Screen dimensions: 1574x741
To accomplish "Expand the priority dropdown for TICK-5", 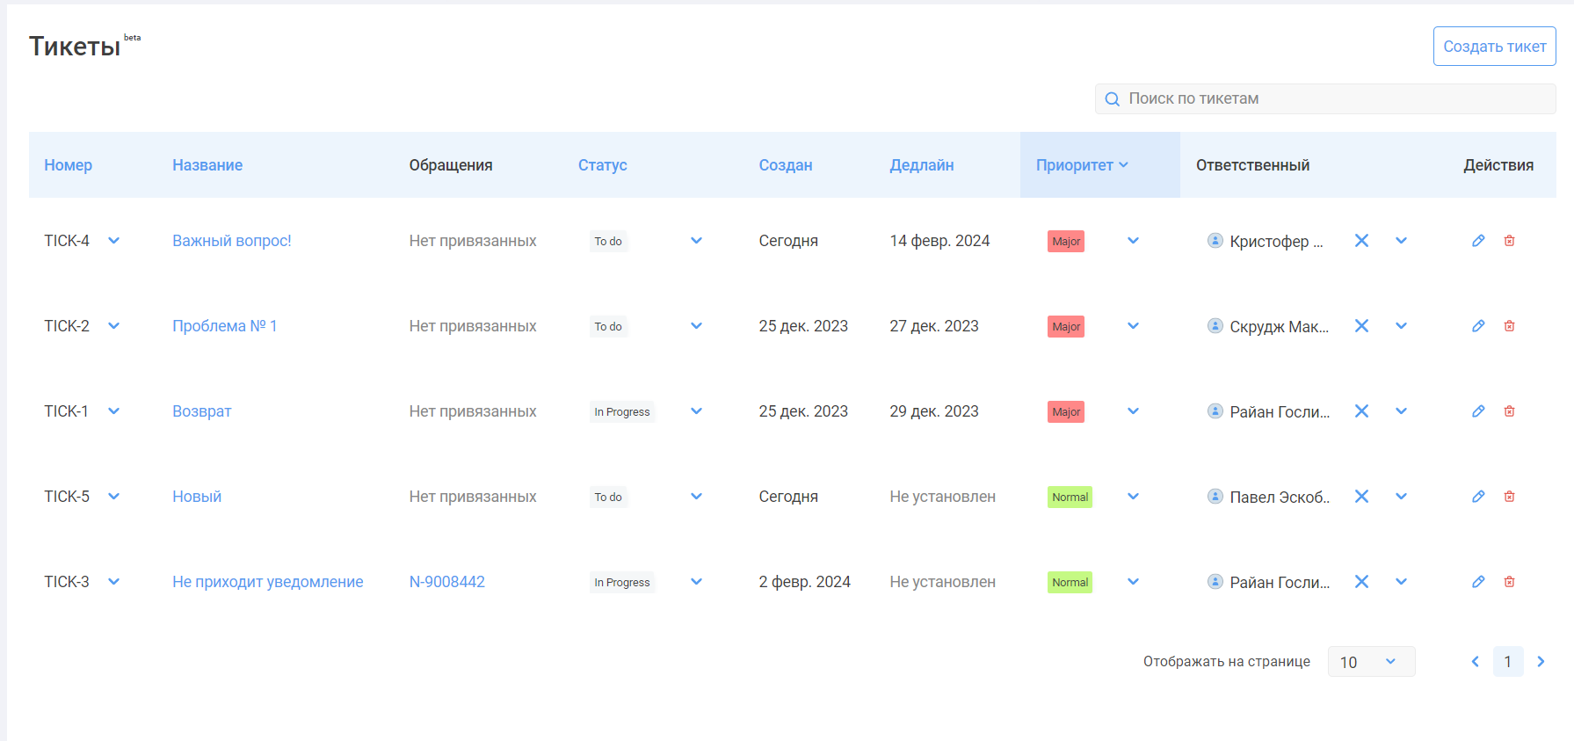I will [1133, 497].
